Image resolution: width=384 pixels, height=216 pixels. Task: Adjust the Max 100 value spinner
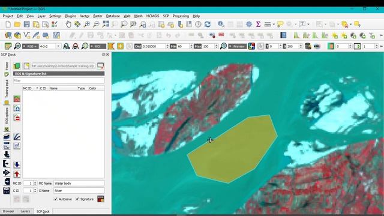[x=216, y=46]
